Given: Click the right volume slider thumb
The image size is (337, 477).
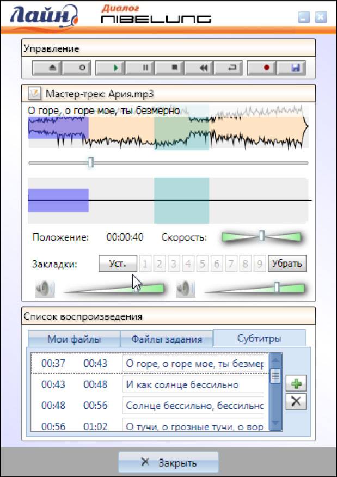Looking at the screenshot, I should [x=277, y=288].
